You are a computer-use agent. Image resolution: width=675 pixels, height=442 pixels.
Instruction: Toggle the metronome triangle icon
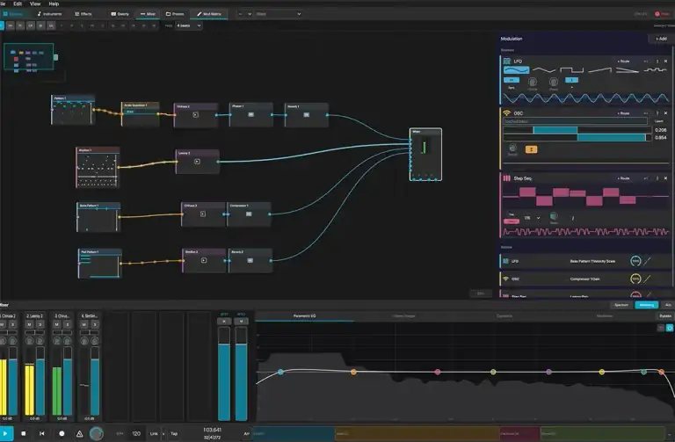(x=80, y=433)
